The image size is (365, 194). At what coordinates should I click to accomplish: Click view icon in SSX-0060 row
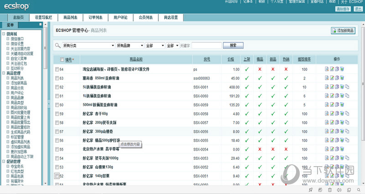pos(327,95)
